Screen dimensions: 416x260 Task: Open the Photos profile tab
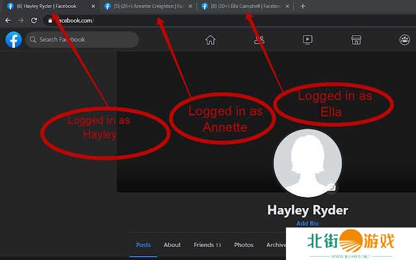(244, 245)
